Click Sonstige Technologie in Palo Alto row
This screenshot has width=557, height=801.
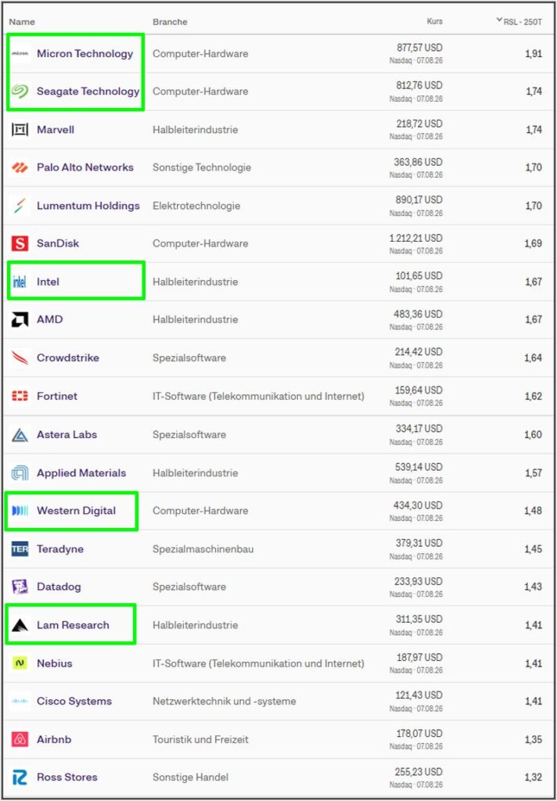(x=201, y=167)
